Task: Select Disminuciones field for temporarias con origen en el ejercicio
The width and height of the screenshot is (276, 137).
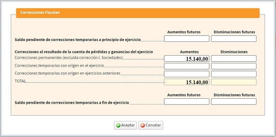Action: [234, 66]
